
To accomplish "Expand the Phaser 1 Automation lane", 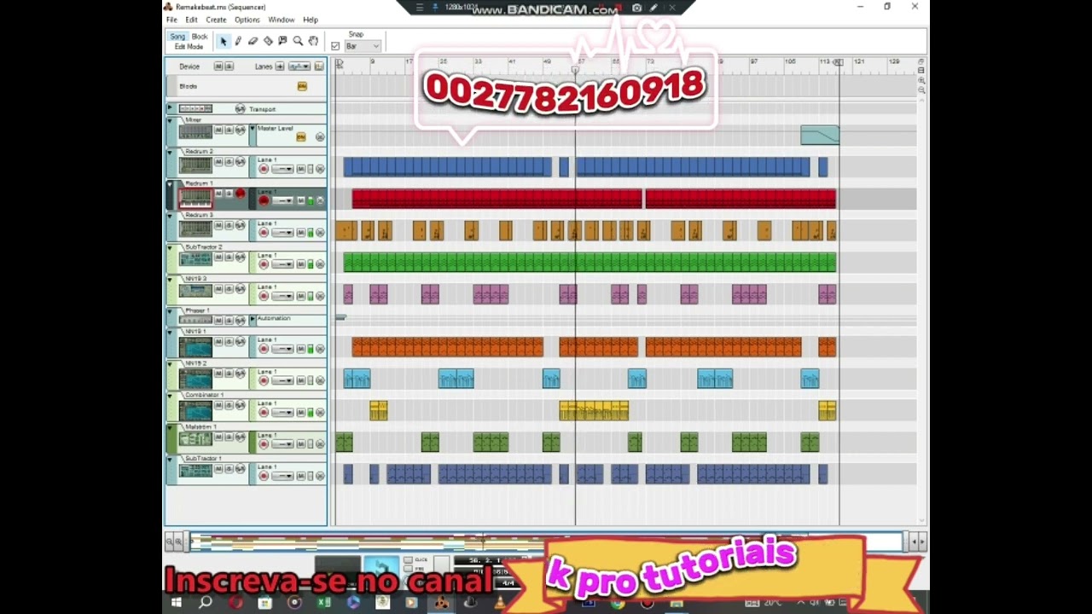I will [253, 319].
